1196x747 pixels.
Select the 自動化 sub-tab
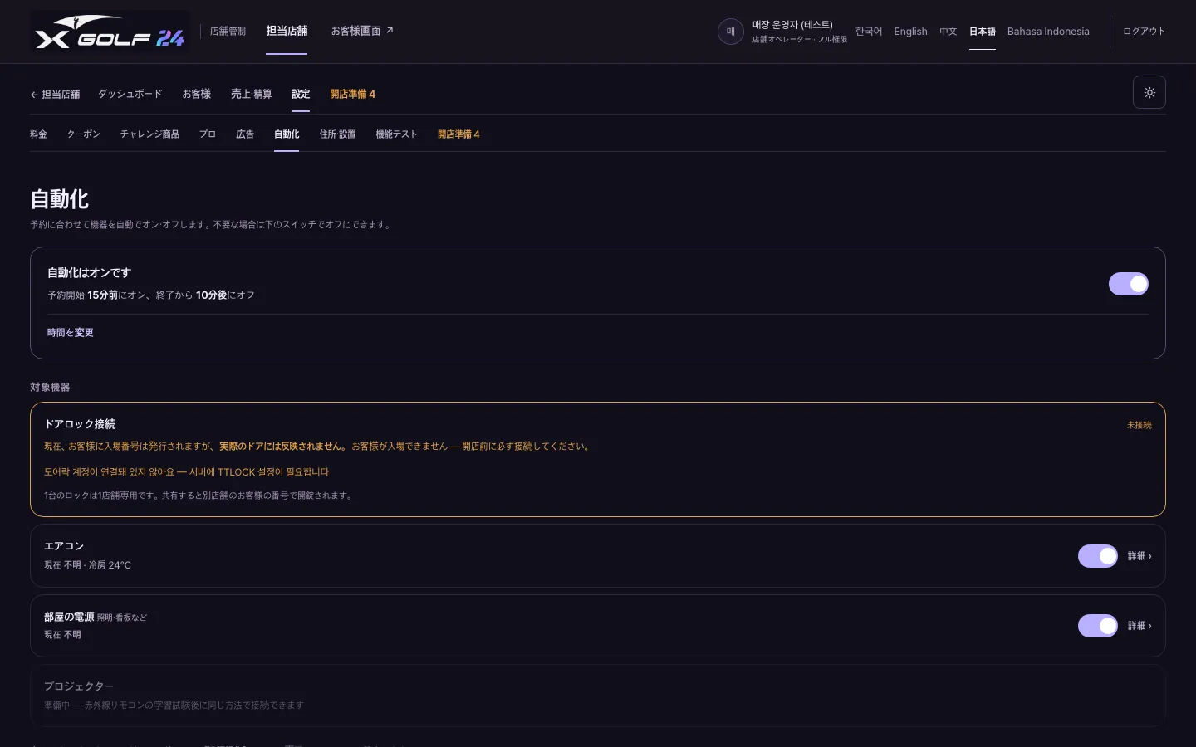[287, 134]
